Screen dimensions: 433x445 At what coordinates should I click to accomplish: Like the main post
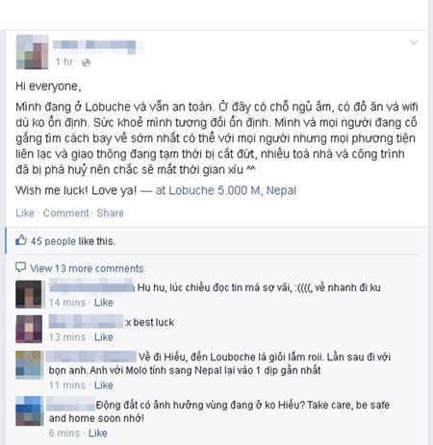[25, 213]
